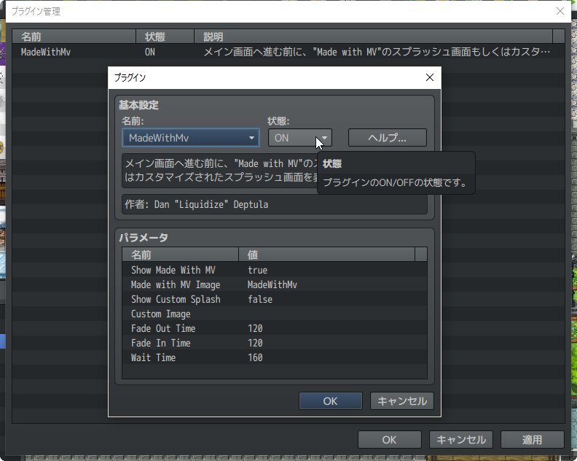Image resolution: width=577 pixels, height=461 pixels.
Task: Click OK in the plugin manager window
Action: coord(389,440)
